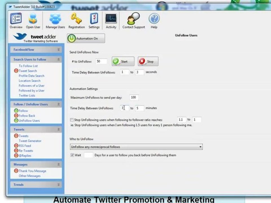Screen dimensions: 271x203
Task: Collapse the Tweets panel
Action: pyautogui.click(x=58, y=129)
